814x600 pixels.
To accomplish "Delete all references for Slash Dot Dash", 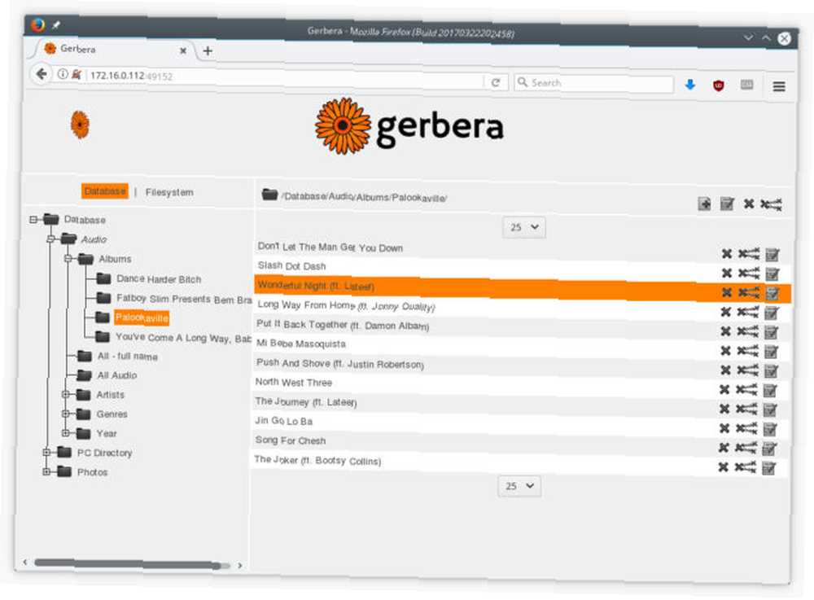I will pyautogui.click(x=749, y=273).
